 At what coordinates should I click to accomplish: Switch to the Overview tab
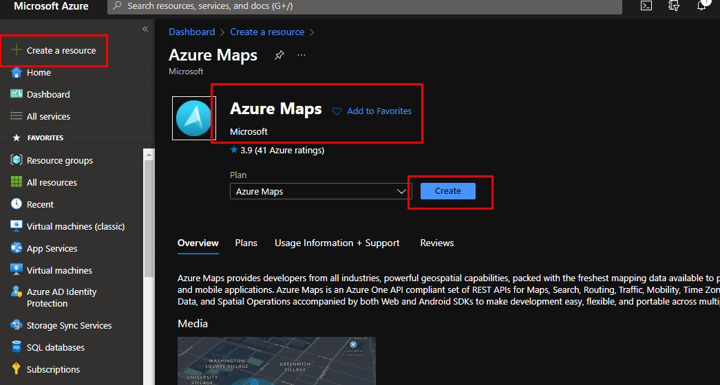click(x=198, y=243)
